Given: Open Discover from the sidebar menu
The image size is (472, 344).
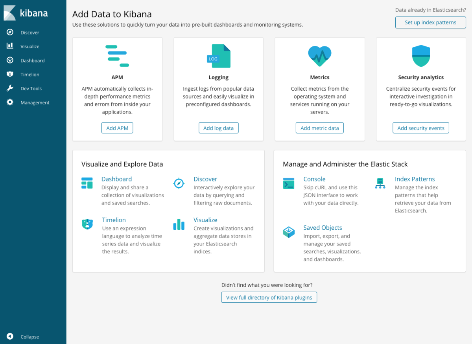Looking at the screenshot, I should click(30, 33).
